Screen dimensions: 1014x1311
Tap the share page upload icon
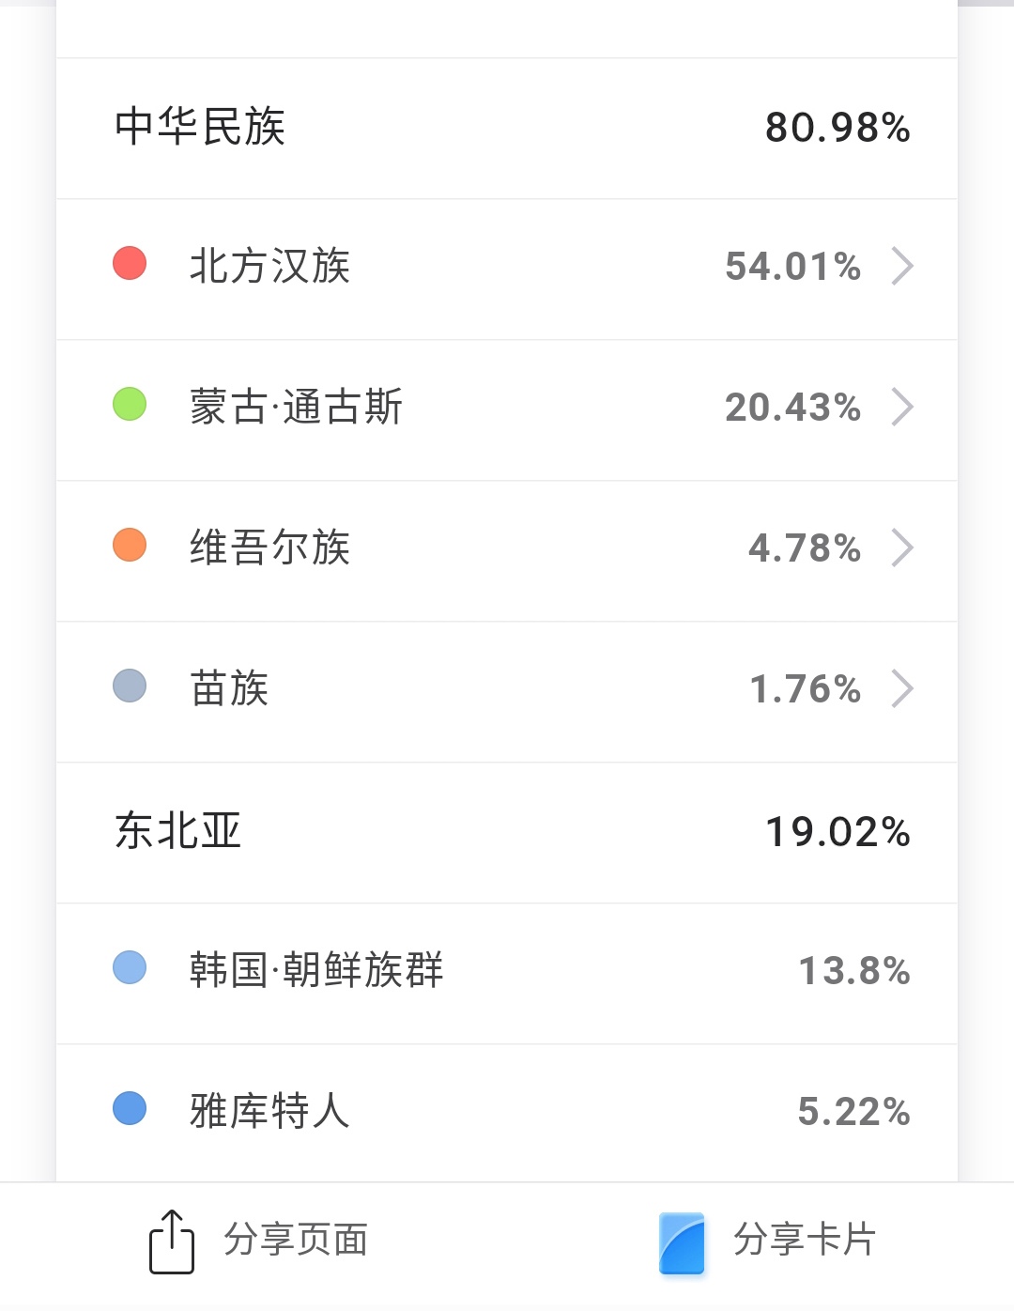(x=172, y=1242)
